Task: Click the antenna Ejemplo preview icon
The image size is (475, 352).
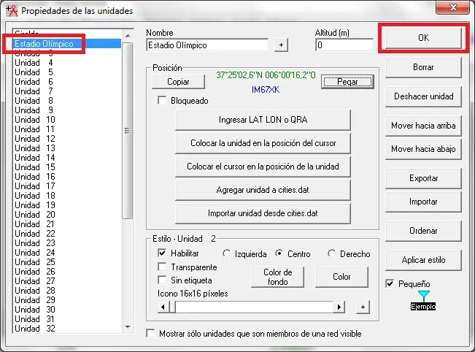Action: [x=423, y=300]
